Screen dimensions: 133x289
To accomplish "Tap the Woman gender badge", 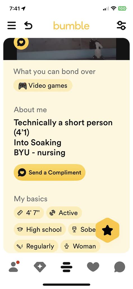I will pos(80,246).
